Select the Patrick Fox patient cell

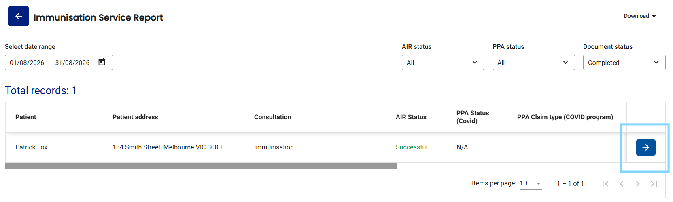[x=32, y=147]
